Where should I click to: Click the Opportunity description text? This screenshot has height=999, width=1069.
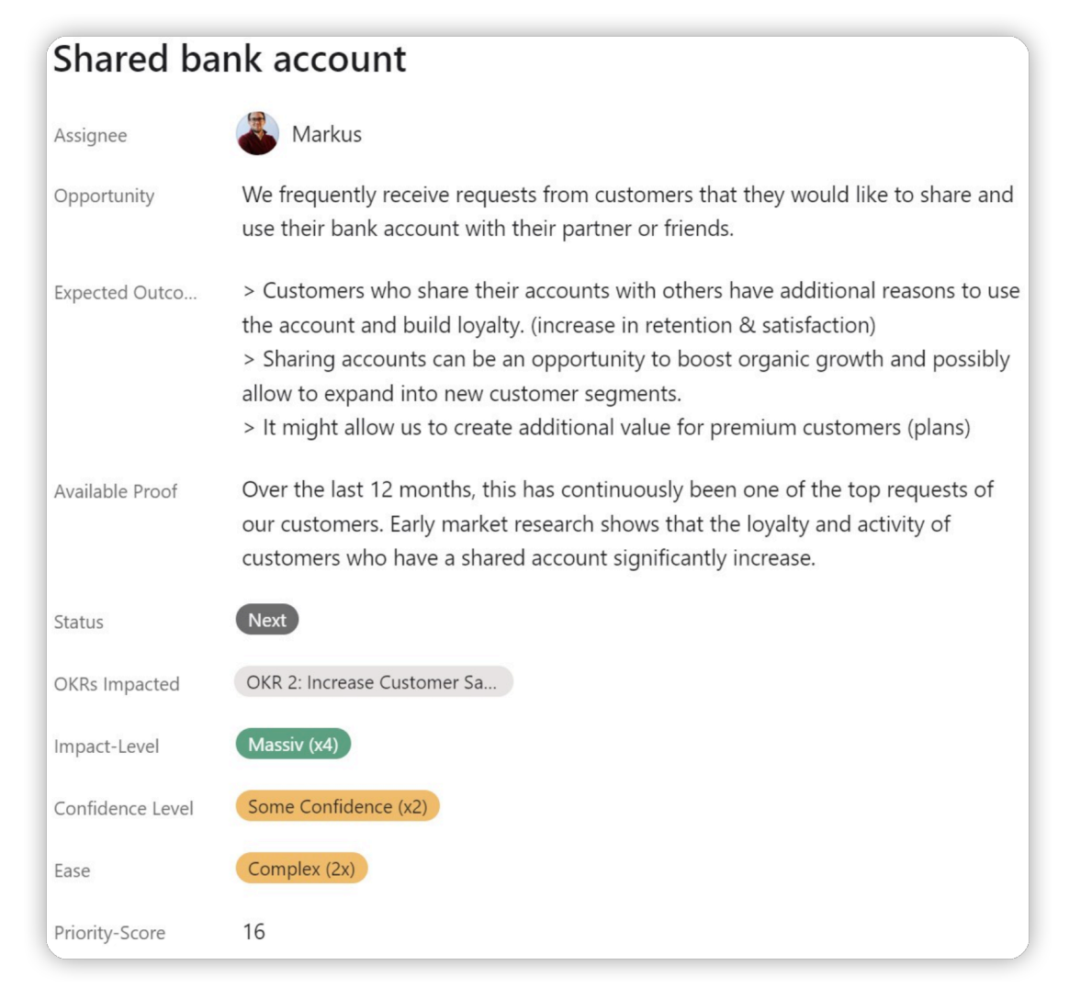(626, 211)
